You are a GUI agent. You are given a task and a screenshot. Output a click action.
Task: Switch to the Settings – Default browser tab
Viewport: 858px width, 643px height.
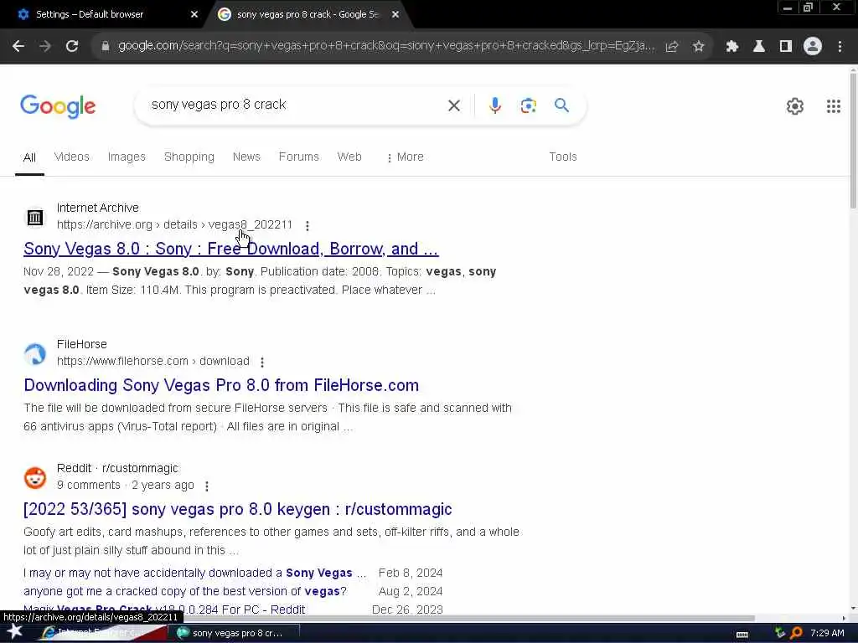pyautogui.click(x=89, y=15)
